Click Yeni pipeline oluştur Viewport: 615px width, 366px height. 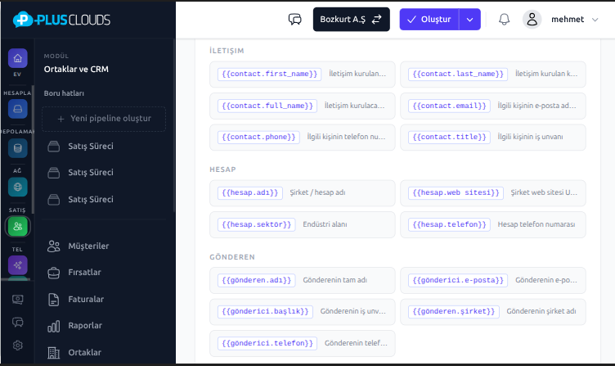(x=104, y=119)
